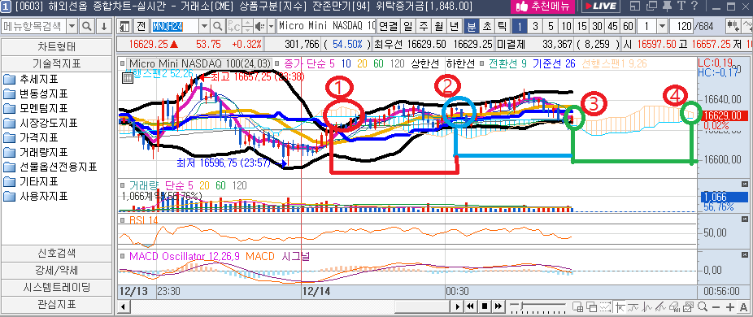Viewport: 753px width, 317px height.
Task: Click the minus zoom-out icon in the bottom toolbar
Action: coord(716,306)
